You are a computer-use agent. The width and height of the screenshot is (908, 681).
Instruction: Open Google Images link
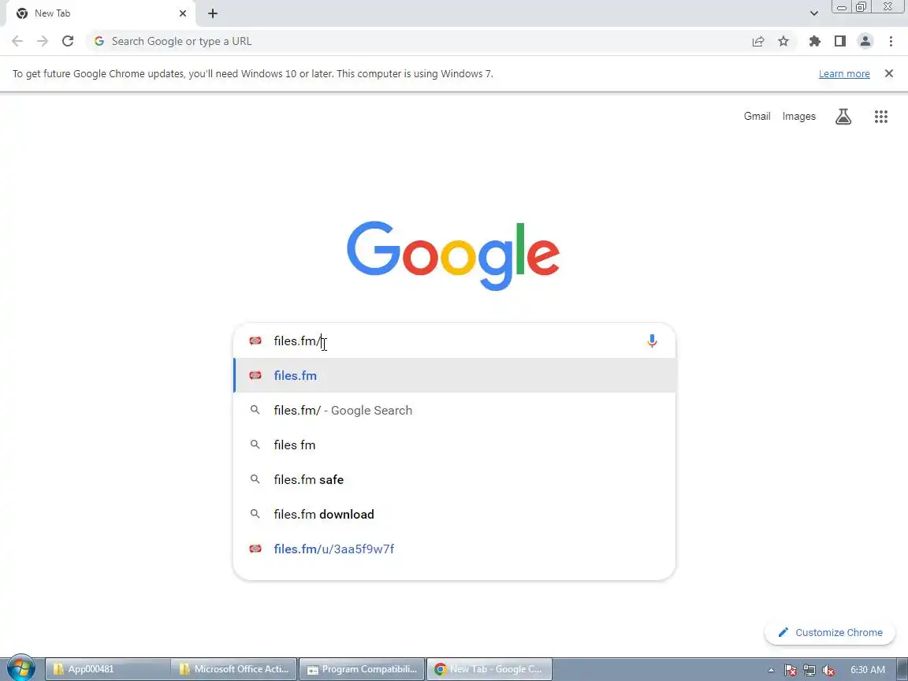pos(798,117)
